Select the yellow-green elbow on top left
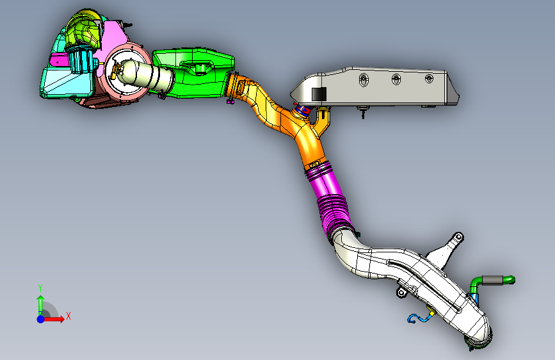Screen dimensions: 555x360 [83, 28]
